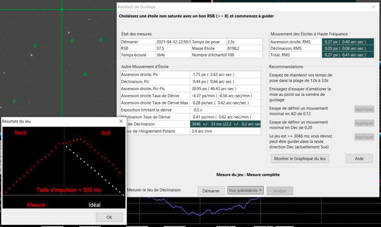Click the Taille d'impulsion = 500 ms text

click(68, 190)
